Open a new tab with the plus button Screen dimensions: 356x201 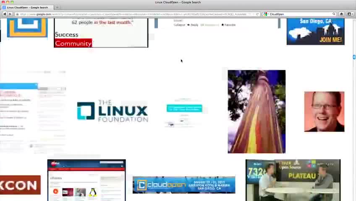[57, 8]
